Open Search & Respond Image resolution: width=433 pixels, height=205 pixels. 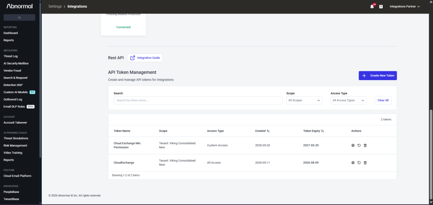(x=16, y=78)
